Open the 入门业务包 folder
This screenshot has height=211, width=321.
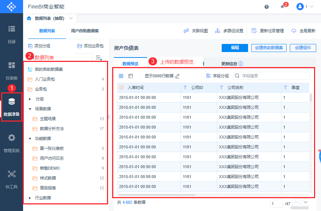coord(66,79)
